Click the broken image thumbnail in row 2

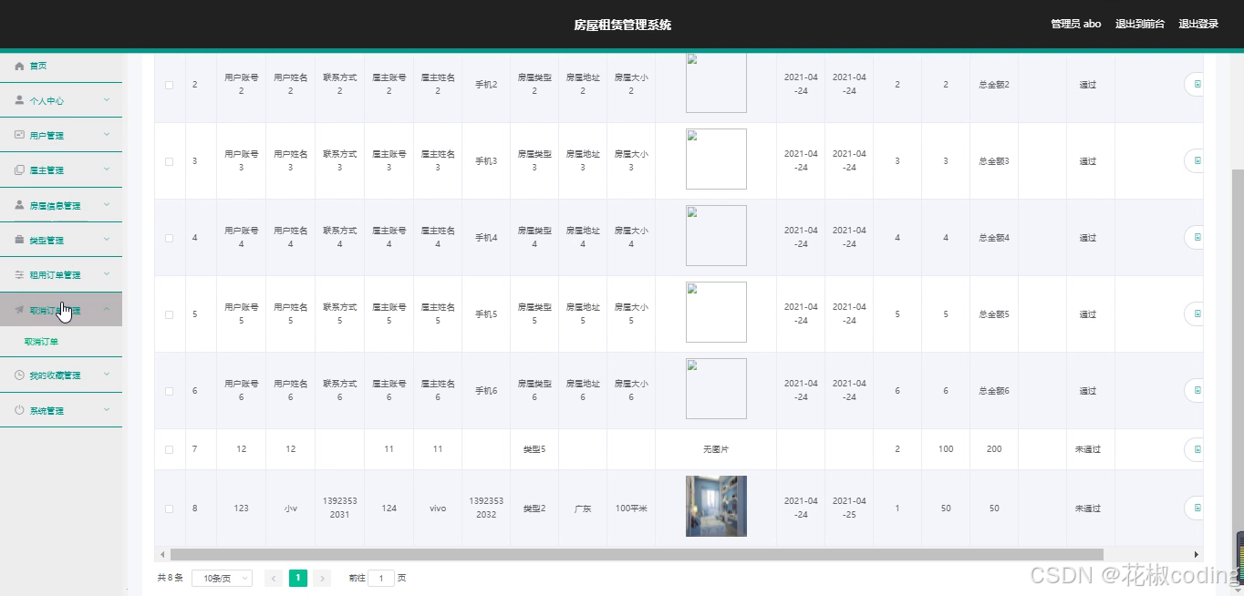716,83
